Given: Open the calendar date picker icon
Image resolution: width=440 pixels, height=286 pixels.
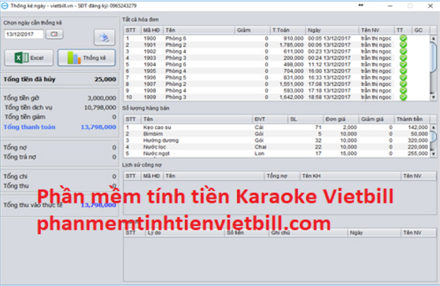Looking at the screenshot, I should pyautogui.click(x=55, y=34).
